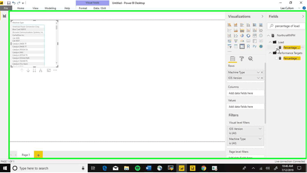This screenshot has height=173, width=307.
Task: Show the Fields well pane icon
Action: coord(233,59)
